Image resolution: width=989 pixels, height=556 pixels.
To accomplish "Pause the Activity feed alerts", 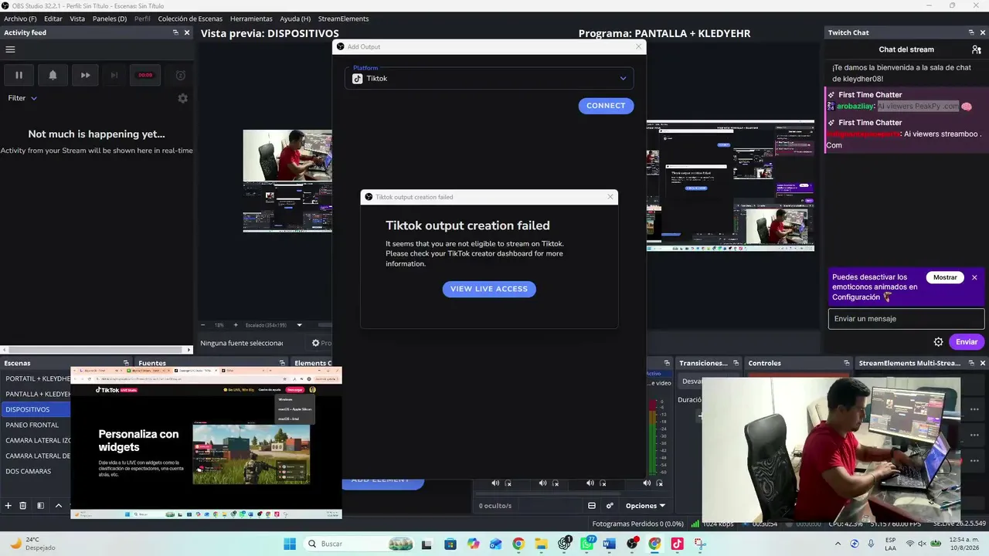I will click(x=19, y=75).
